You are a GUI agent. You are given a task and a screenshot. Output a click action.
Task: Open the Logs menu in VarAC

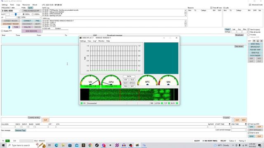18,5
